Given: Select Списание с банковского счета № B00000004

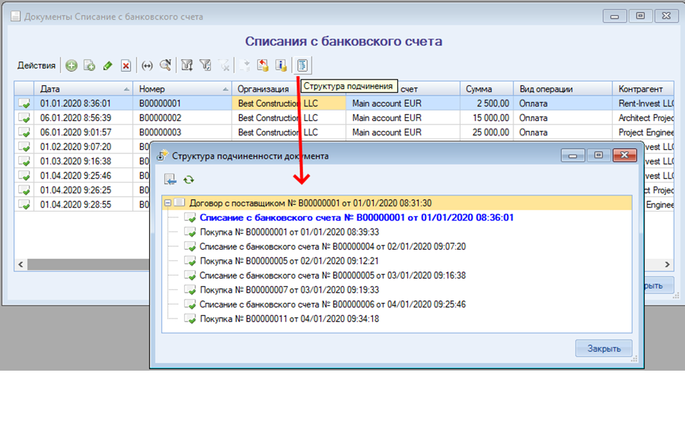Looking at the screenshot, I should click(x=332, y=247).
